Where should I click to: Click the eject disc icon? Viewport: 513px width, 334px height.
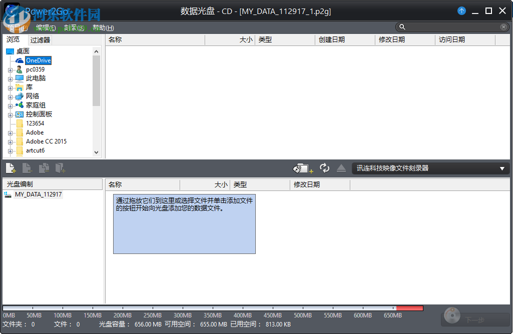point(341,167)
